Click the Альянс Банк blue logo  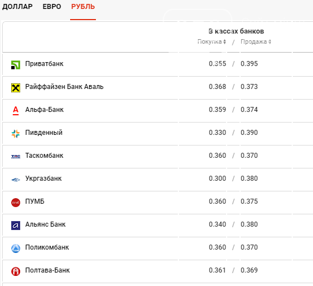[16, 226]
